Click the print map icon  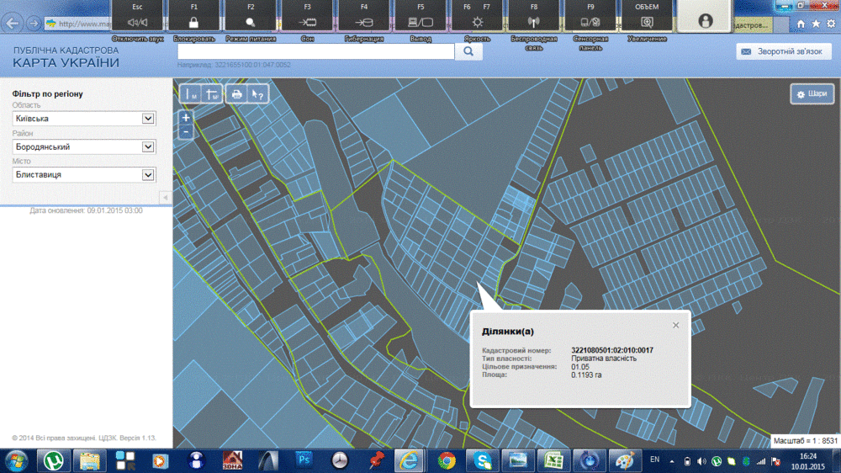click(237, 94)
